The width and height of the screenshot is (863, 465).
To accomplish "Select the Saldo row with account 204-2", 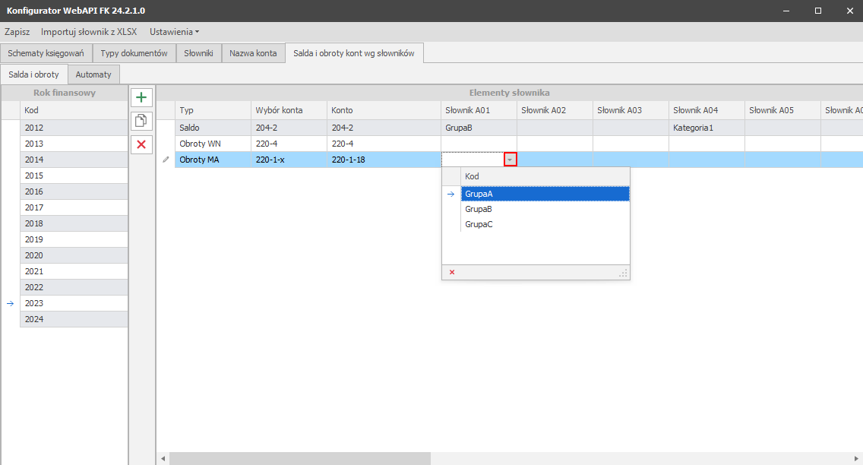I will coord(213,128).
